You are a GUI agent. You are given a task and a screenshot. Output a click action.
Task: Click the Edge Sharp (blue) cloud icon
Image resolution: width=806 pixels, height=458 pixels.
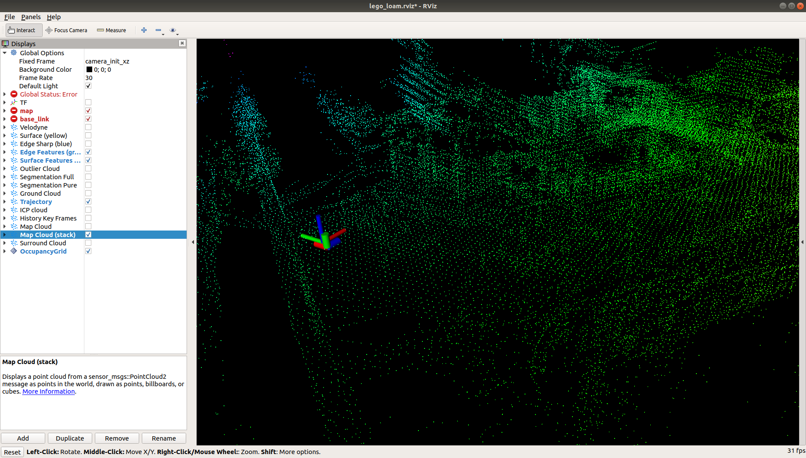(14, 144)
